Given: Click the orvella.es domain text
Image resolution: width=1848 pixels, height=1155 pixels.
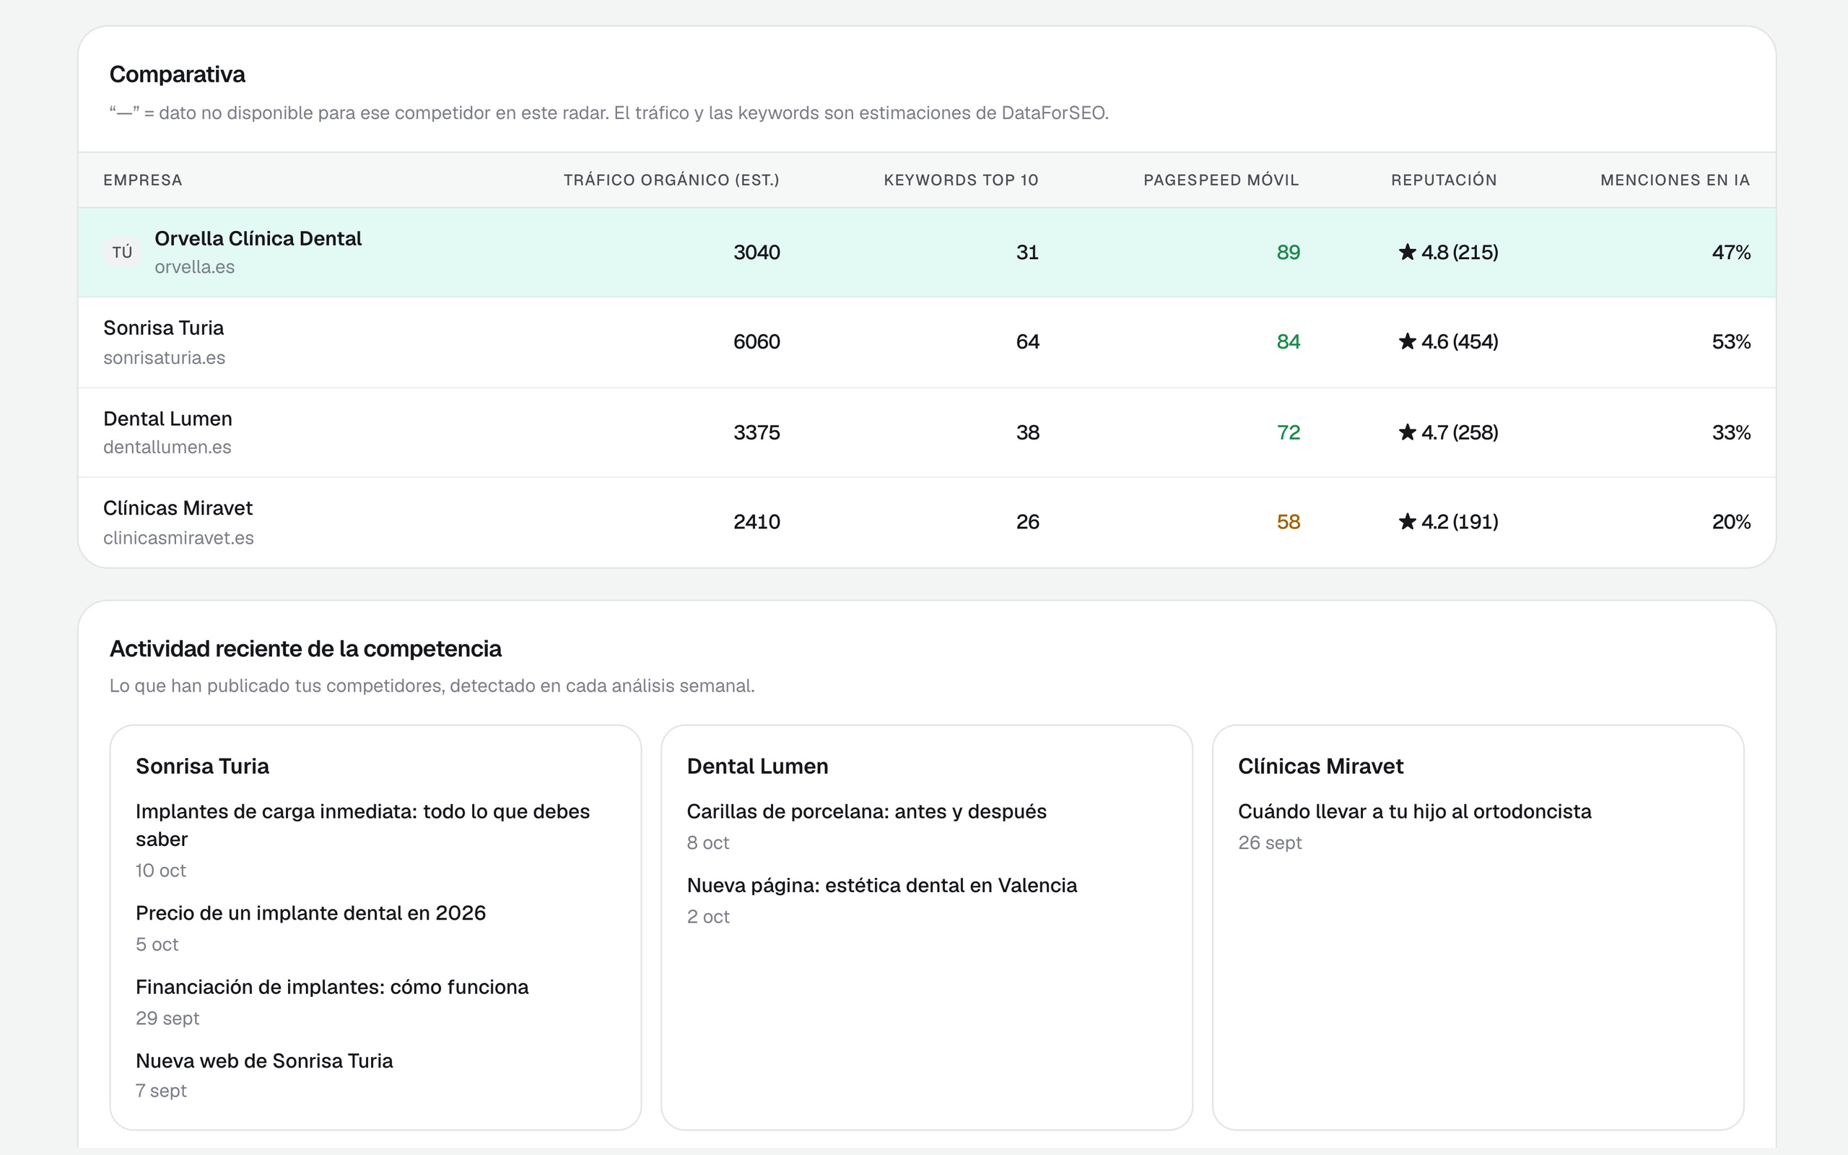Looking at the screenshot, I should point(194,267).
